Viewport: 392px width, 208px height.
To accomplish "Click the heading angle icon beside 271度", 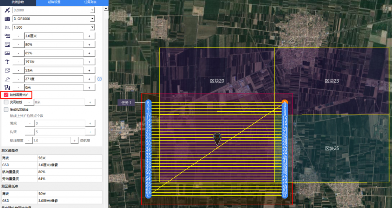I will click(7, 79).
